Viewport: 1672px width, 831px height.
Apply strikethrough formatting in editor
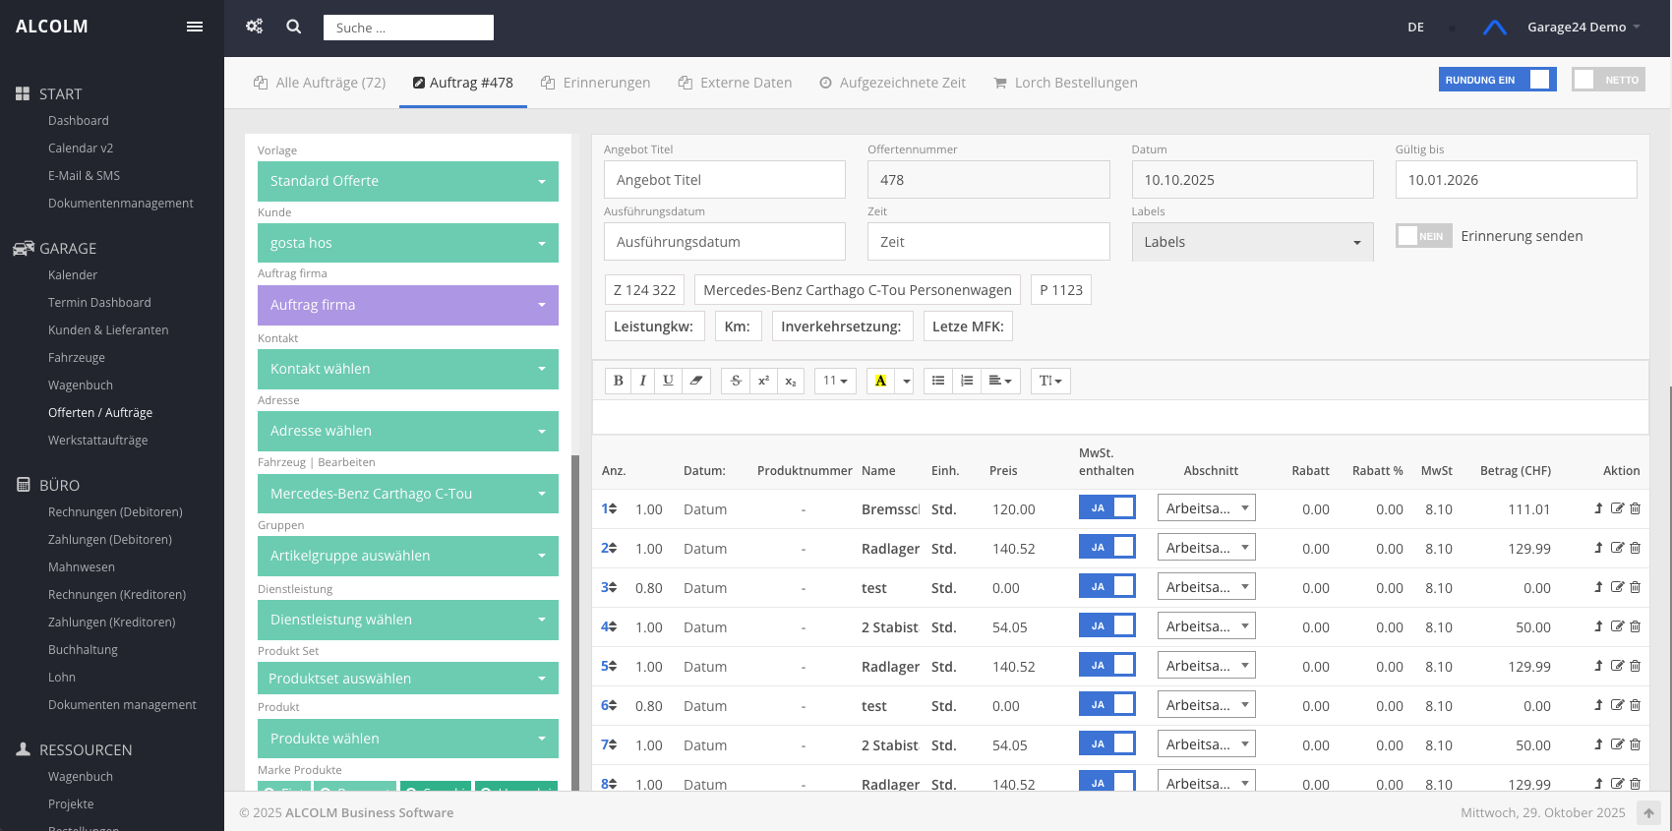point(736,381)
